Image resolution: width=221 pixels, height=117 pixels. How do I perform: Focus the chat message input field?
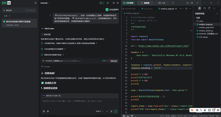point(80,103)
